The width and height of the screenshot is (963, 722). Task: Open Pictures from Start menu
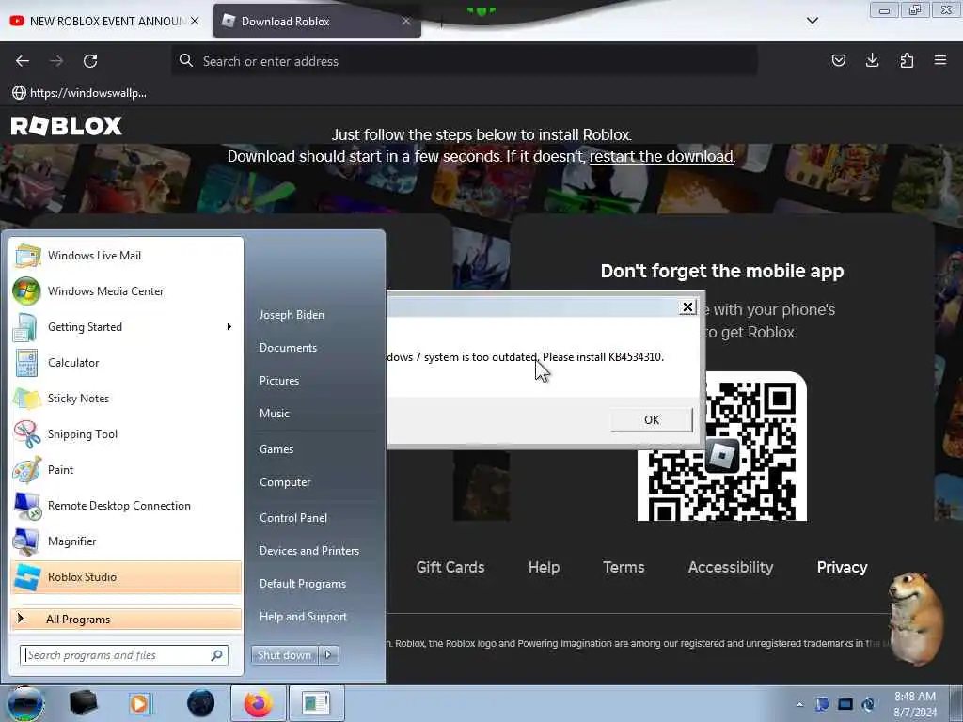tap(279, 381)
